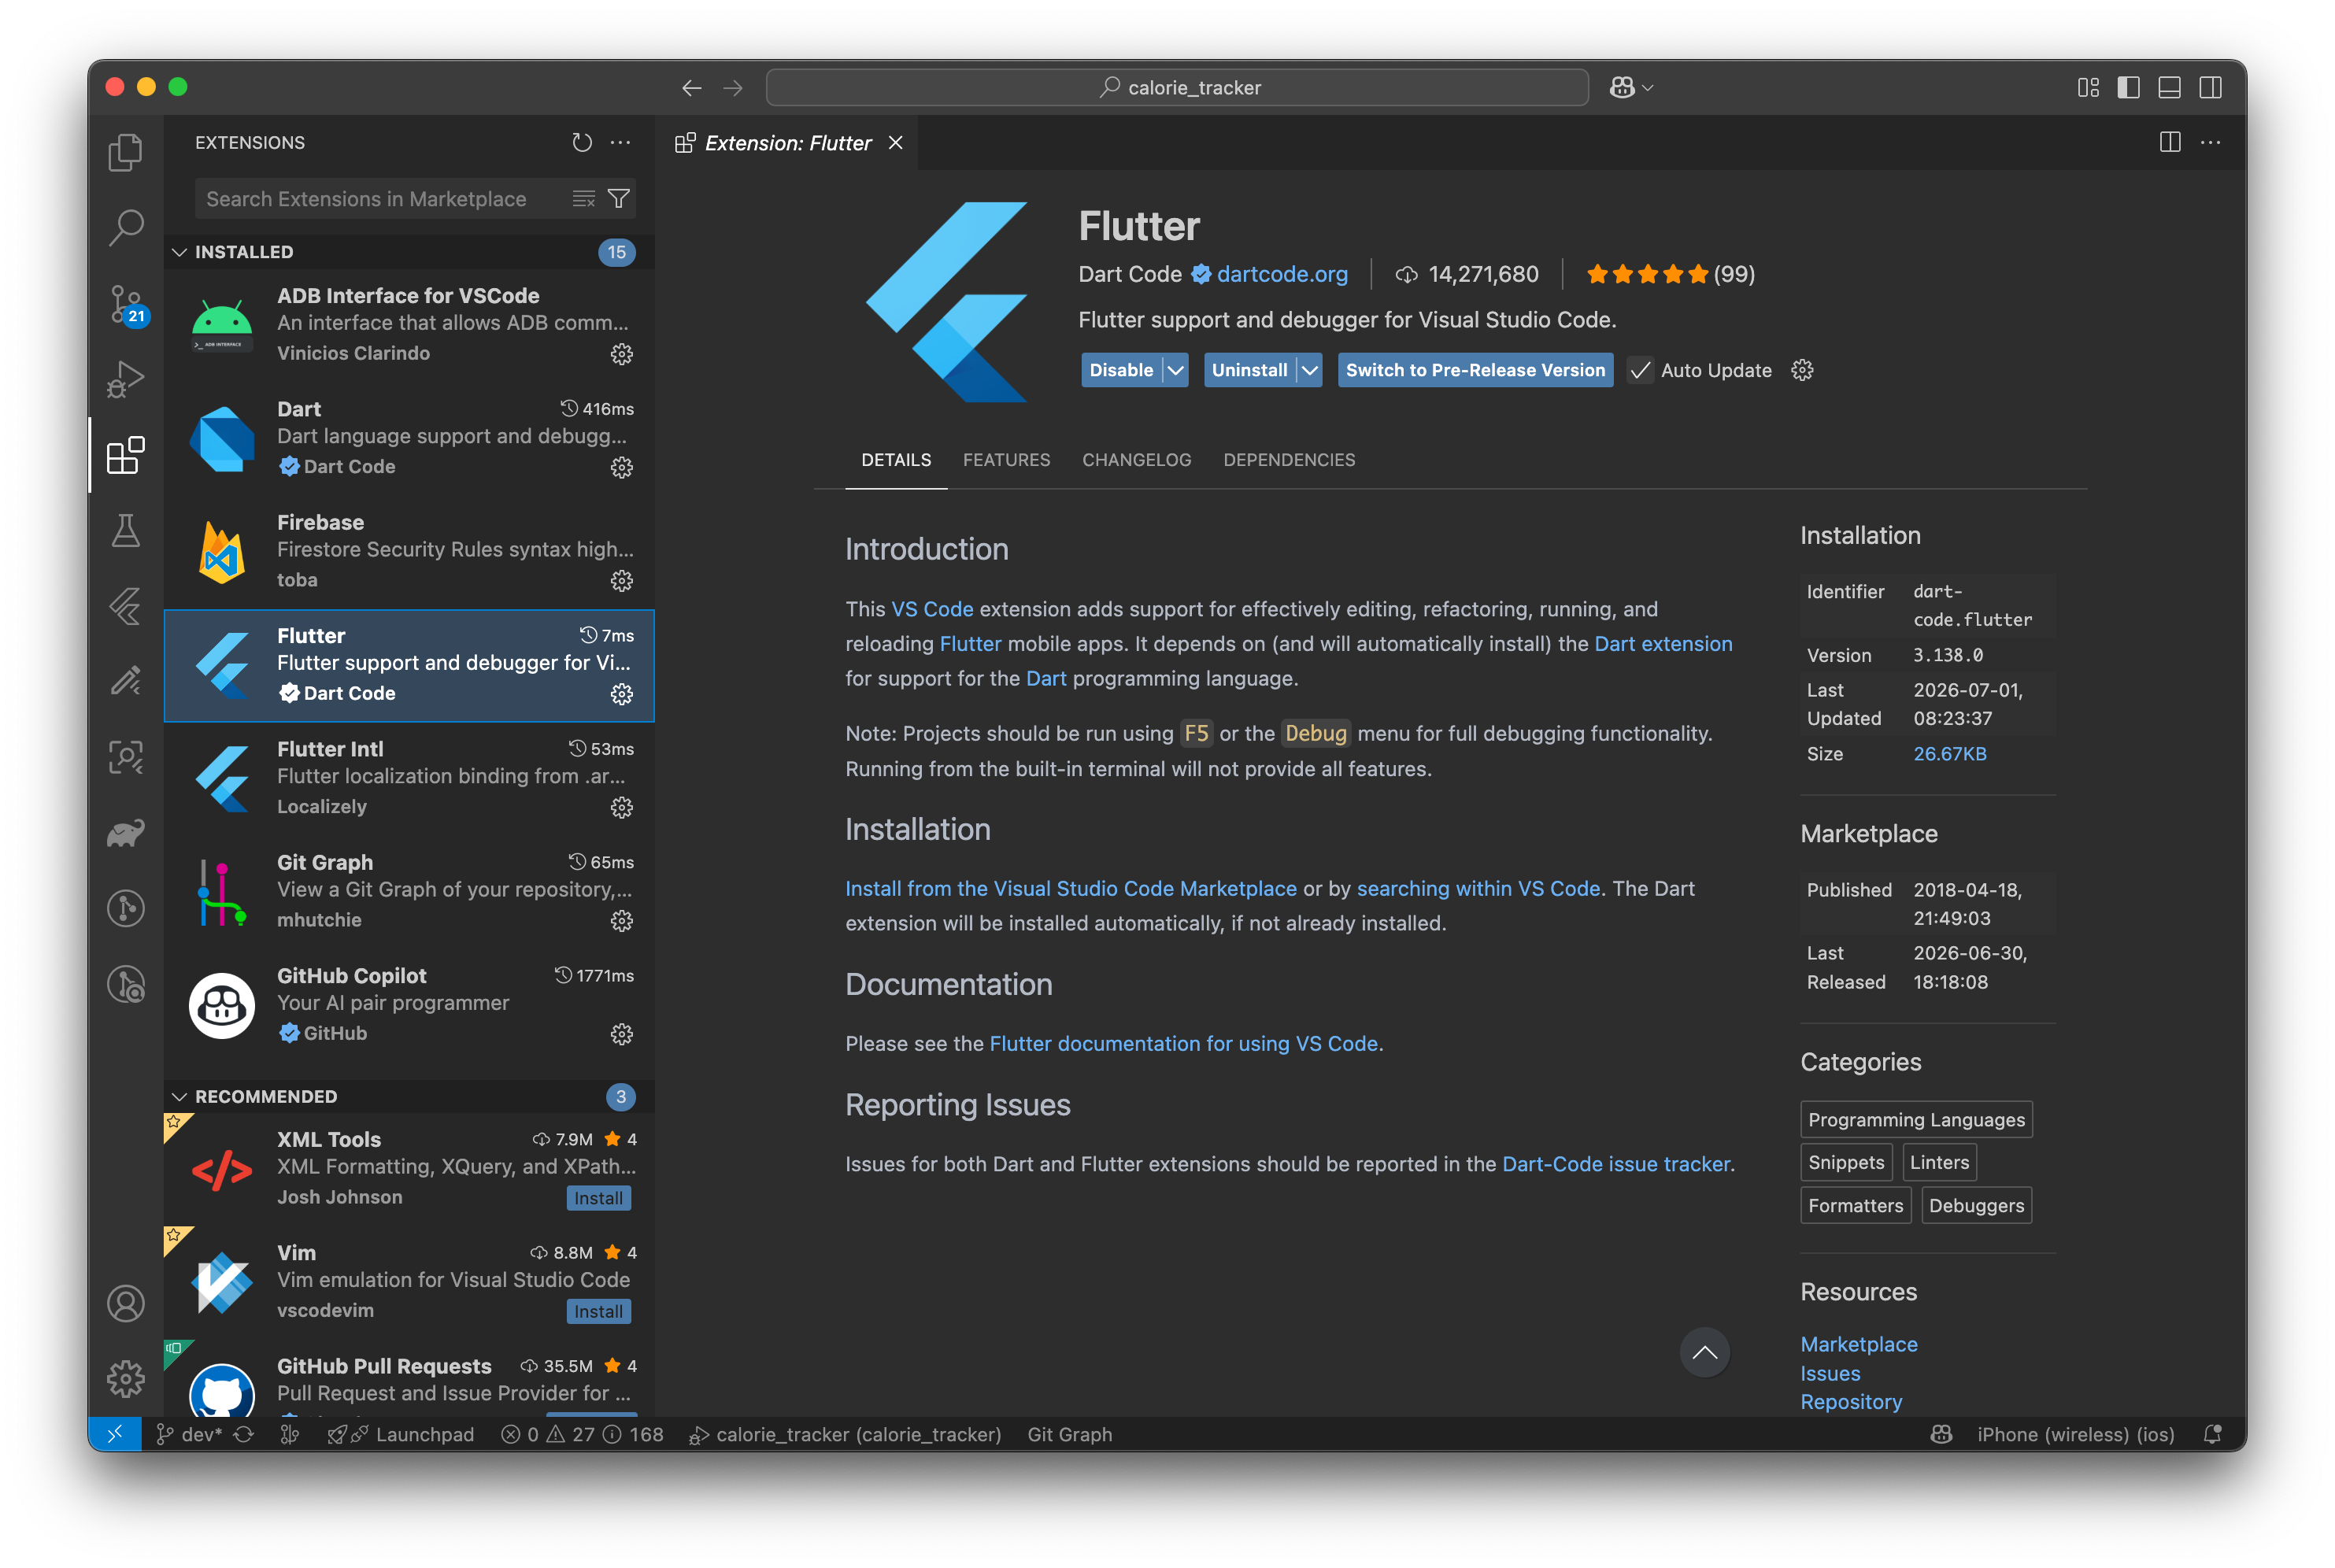Select the Extension: Flutter editor tab
This screenshot has width=2335, height=1568.
[x=788, y=143]
